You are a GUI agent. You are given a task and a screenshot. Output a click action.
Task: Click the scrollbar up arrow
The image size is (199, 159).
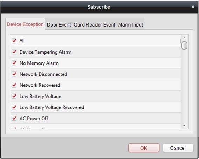coord(184,38)
